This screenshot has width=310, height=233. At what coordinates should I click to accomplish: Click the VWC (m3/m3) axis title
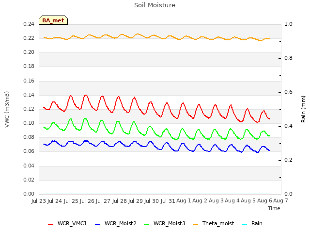pos(7,109)
